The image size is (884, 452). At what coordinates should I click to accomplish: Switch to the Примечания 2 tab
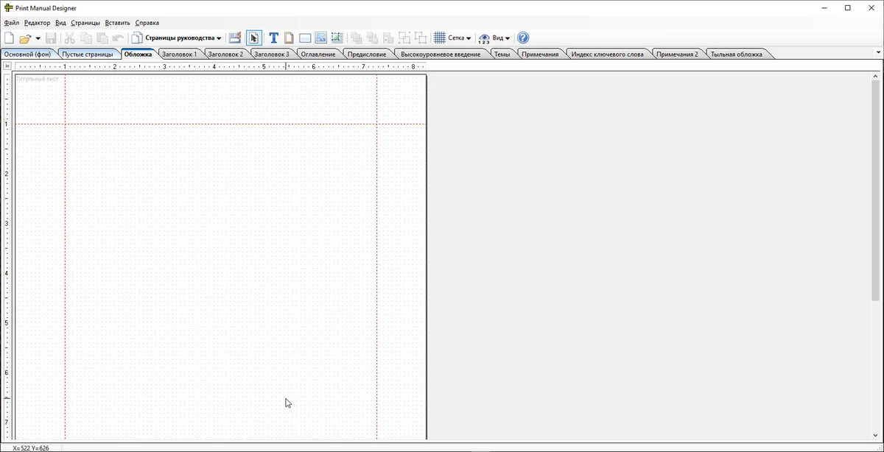pyautogui.click(x=677, y=54)
